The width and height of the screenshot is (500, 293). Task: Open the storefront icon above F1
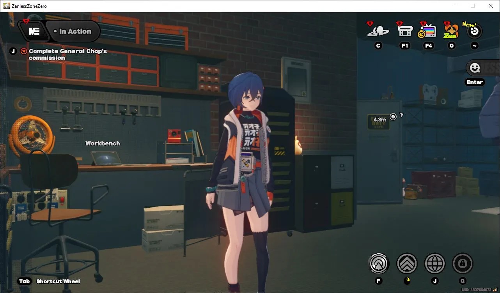click(x=405, y=30)
